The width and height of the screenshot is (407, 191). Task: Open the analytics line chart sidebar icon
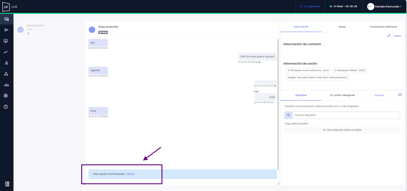click(x=6, y=52)
